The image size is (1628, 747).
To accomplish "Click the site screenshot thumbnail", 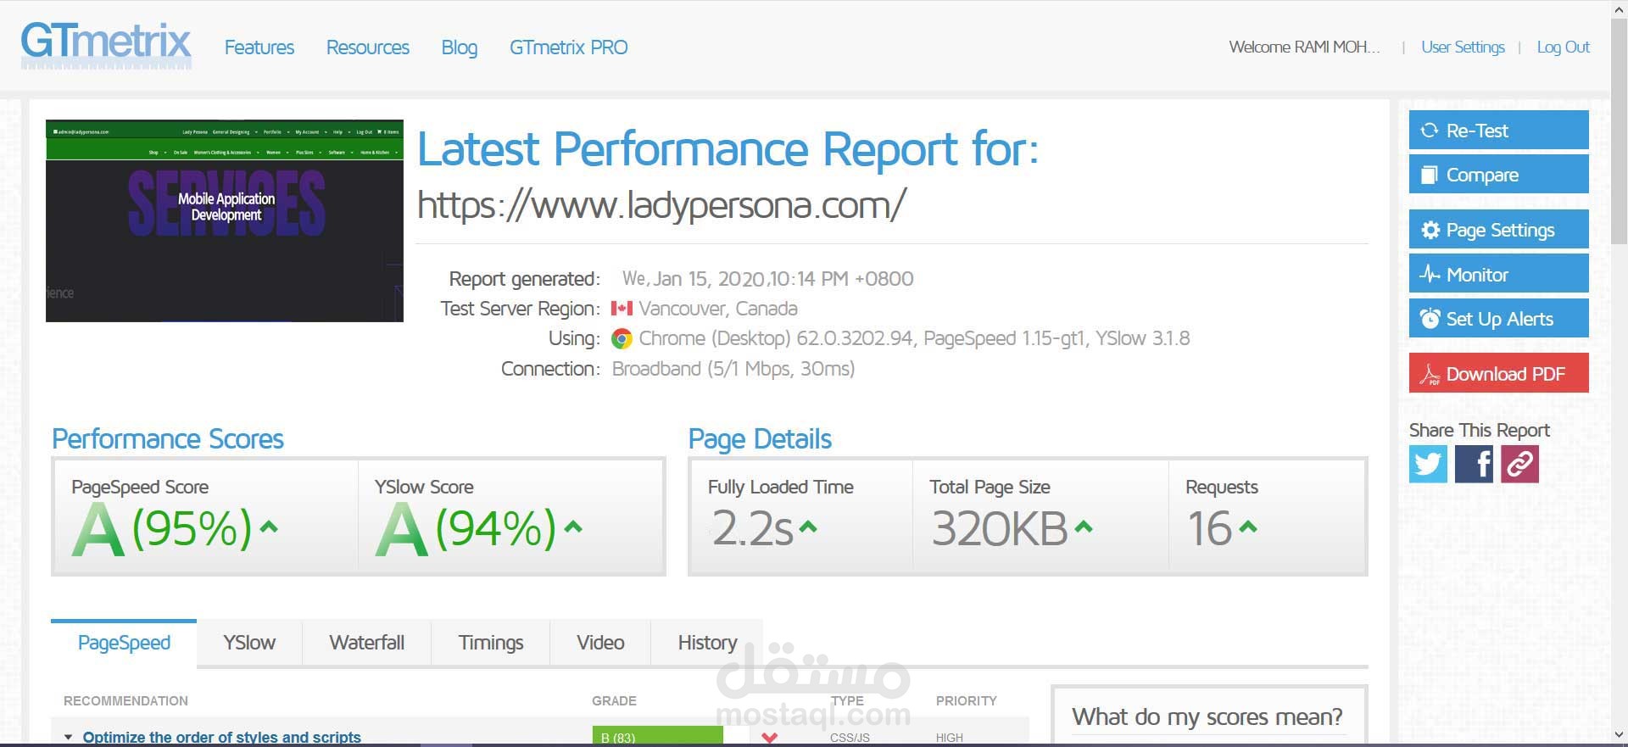I will [225, 220].
